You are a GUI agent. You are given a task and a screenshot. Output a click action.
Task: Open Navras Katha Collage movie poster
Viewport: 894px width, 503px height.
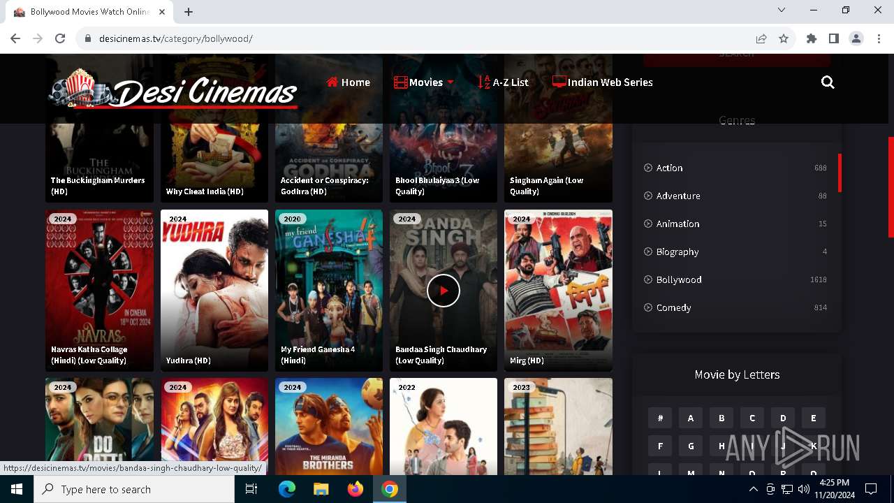coord(99,291)
